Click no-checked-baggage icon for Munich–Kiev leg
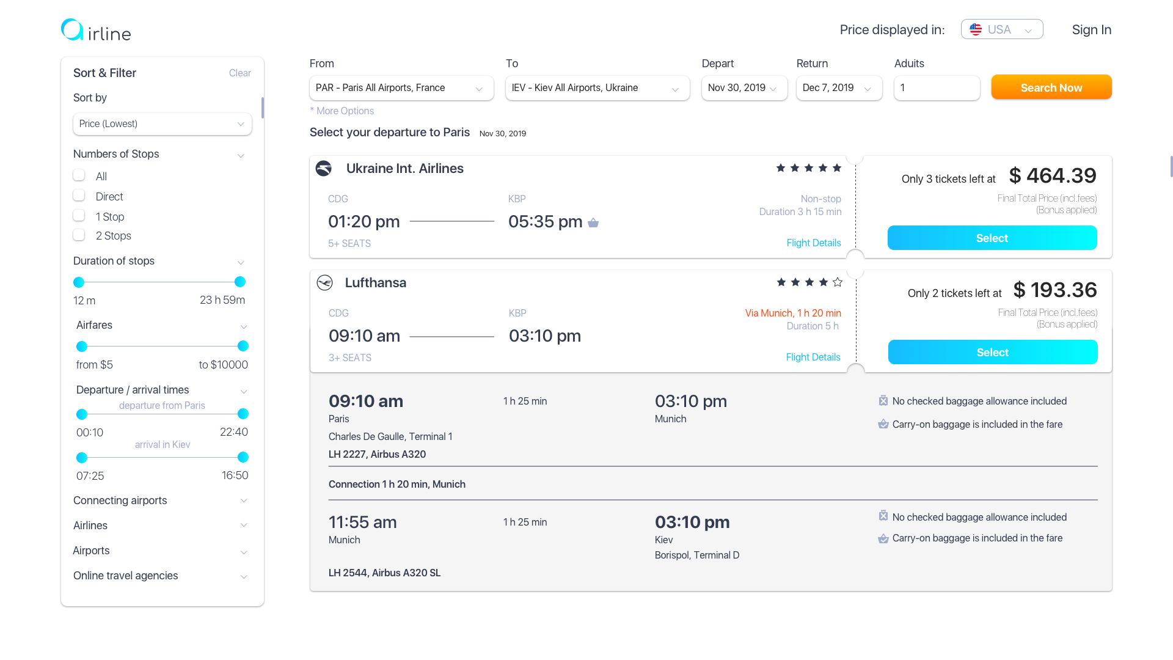 click(883, 516)
